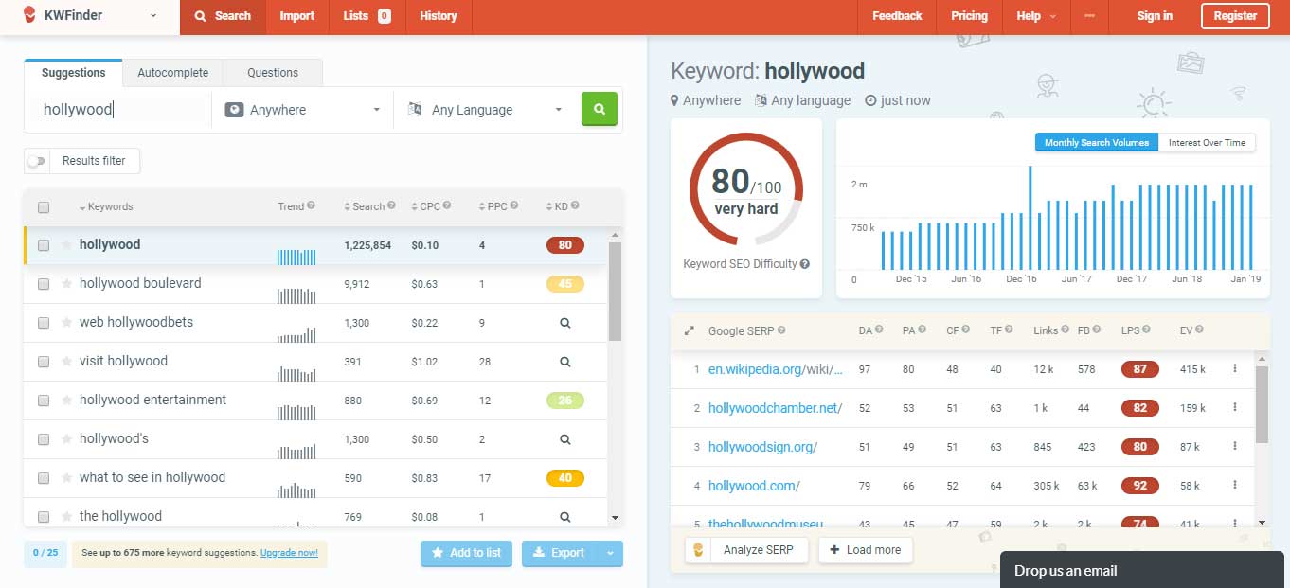Open the Anywhere location dropdown
The height and width of the screenshot is (588, 1290).
point(301,109)
